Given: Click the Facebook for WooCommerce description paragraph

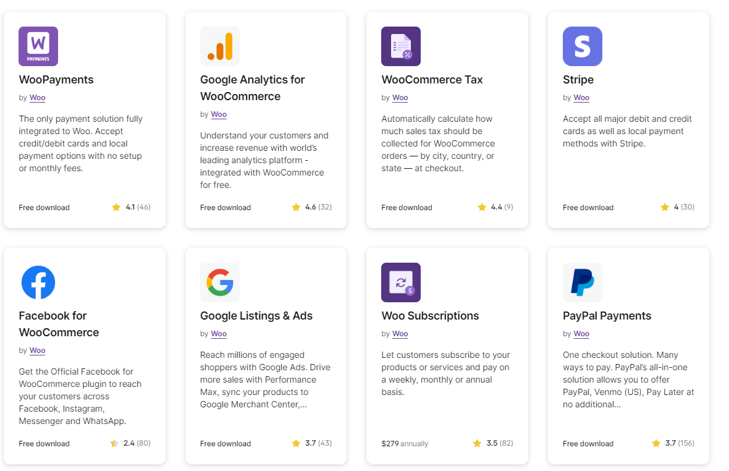Looking at the screenshot, I should click(80, 396).
